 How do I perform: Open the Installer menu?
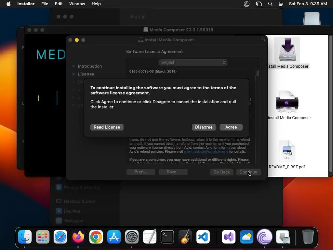point(26,4)
